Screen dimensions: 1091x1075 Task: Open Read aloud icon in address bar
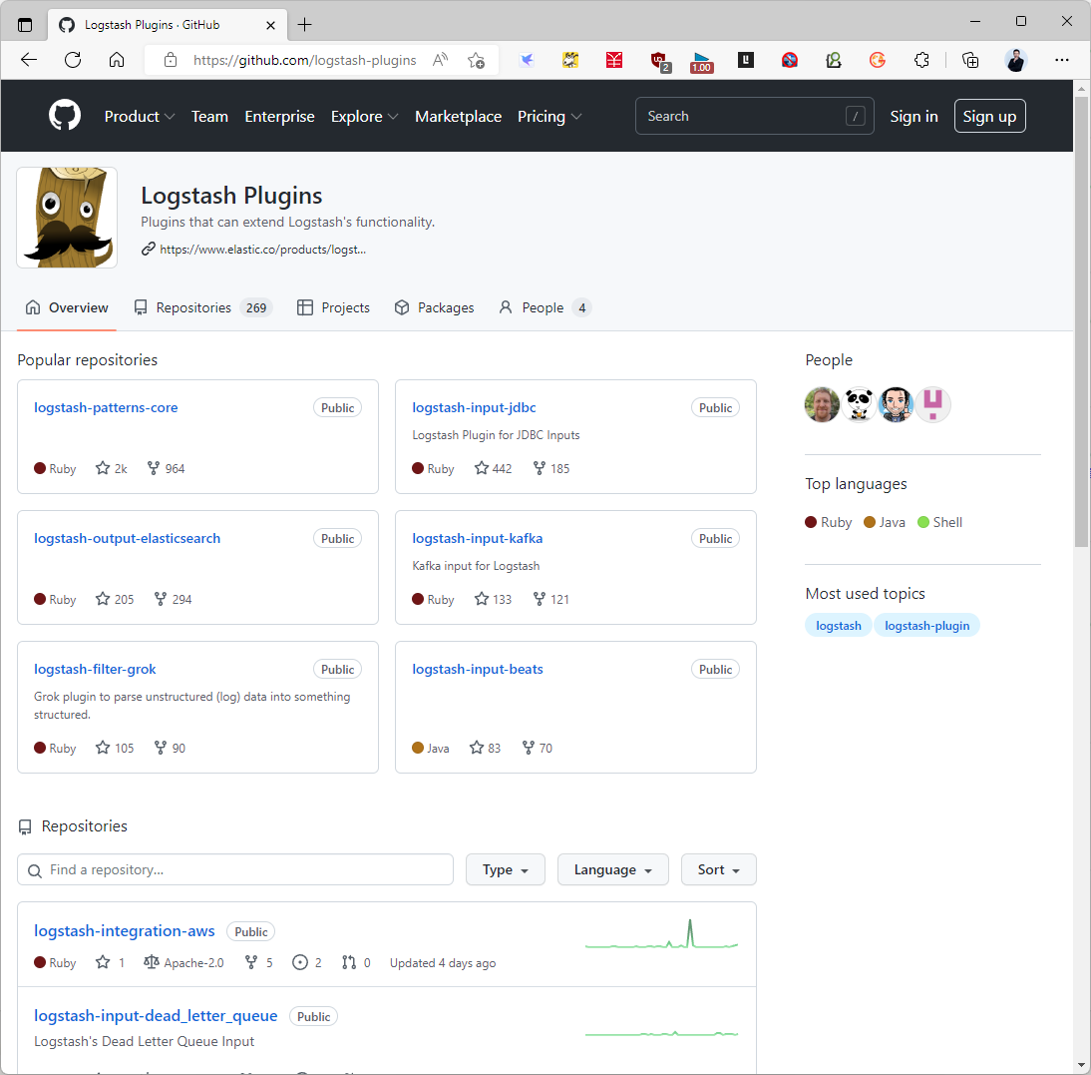440,61
